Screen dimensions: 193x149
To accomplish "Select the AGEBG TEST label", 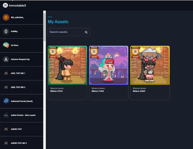I will pos(16,129).
